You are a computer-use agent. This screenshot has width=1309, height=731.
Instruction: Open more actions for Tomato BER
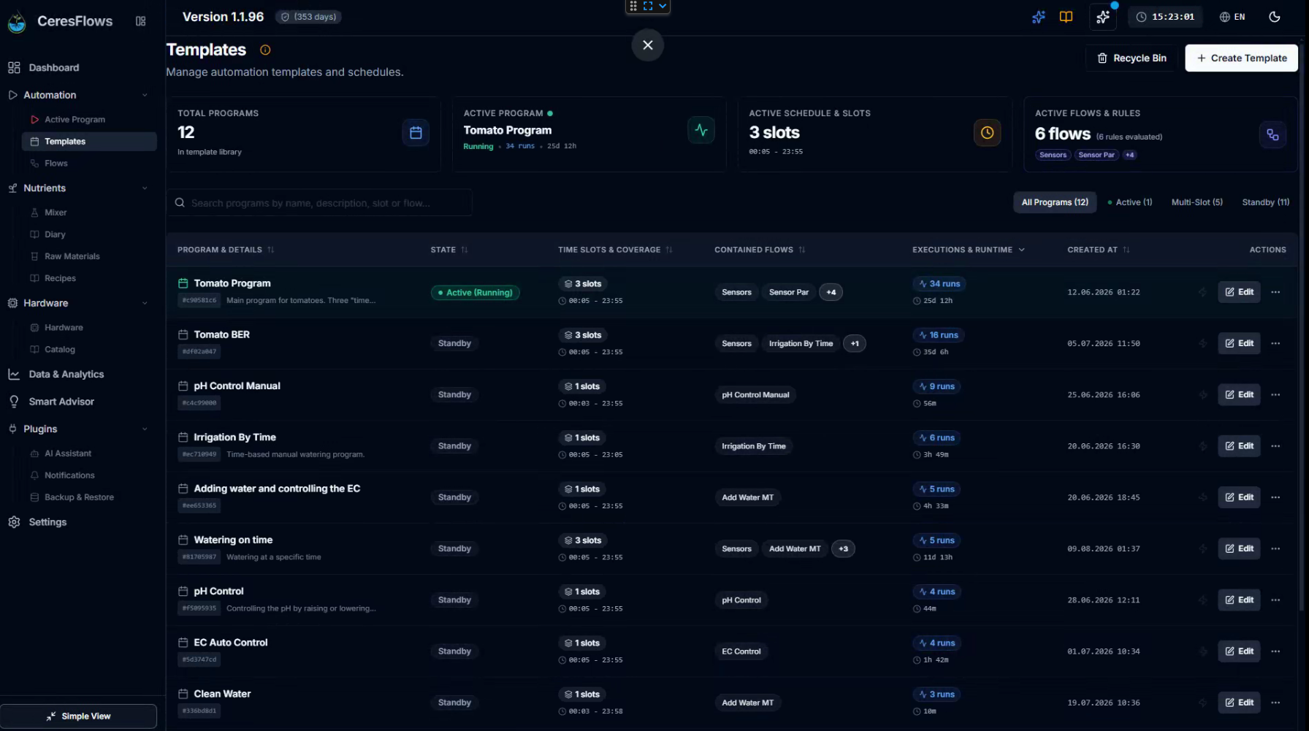1275,343
